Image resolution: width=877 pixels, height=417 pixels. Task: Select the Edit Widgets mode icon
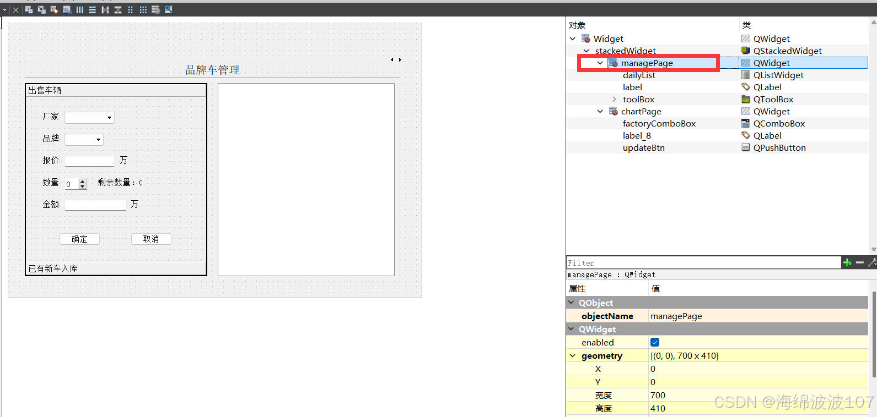[29, 10]
